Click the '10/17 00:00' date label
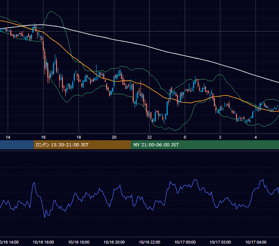The image size is (279, 246). (x=185, y=242)
